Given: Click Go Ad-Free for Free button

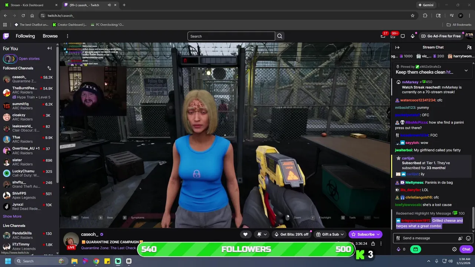Looking at the screenshot, I should click(441, 36).
